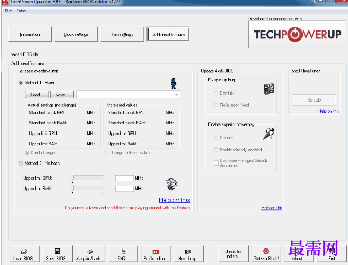The height and width of the screenshot is (265, 348).
Task: Click the fan icon in Fix spin up bug
Action: point(269,89)
